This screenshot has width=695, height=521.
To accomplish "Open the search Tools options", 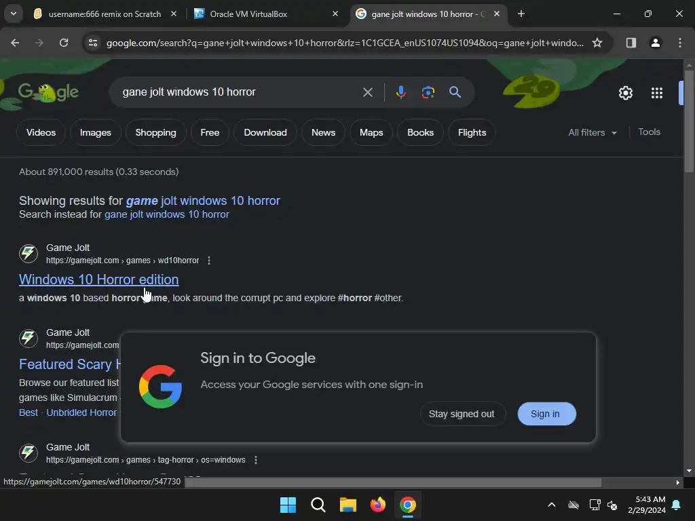I will click(649, 132).
